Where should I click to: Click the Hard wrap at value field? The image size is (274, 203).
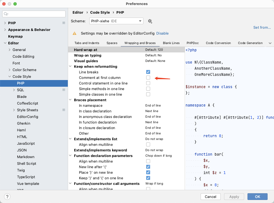point(154,50)
